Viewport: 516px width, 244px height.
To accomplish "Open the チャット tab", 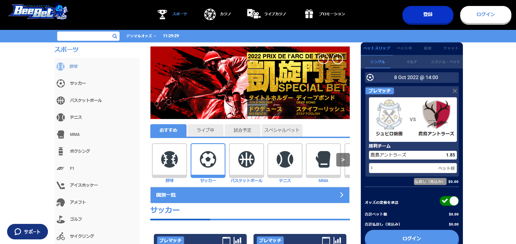I will pos(451,48).
